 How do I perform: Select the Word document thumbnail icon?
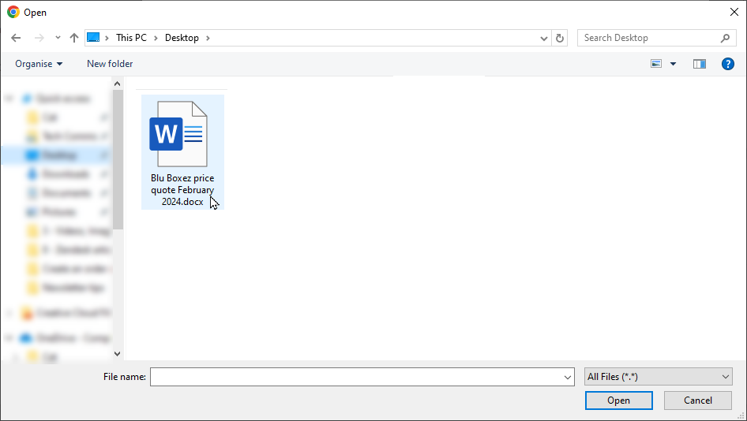tap(178, 134)
